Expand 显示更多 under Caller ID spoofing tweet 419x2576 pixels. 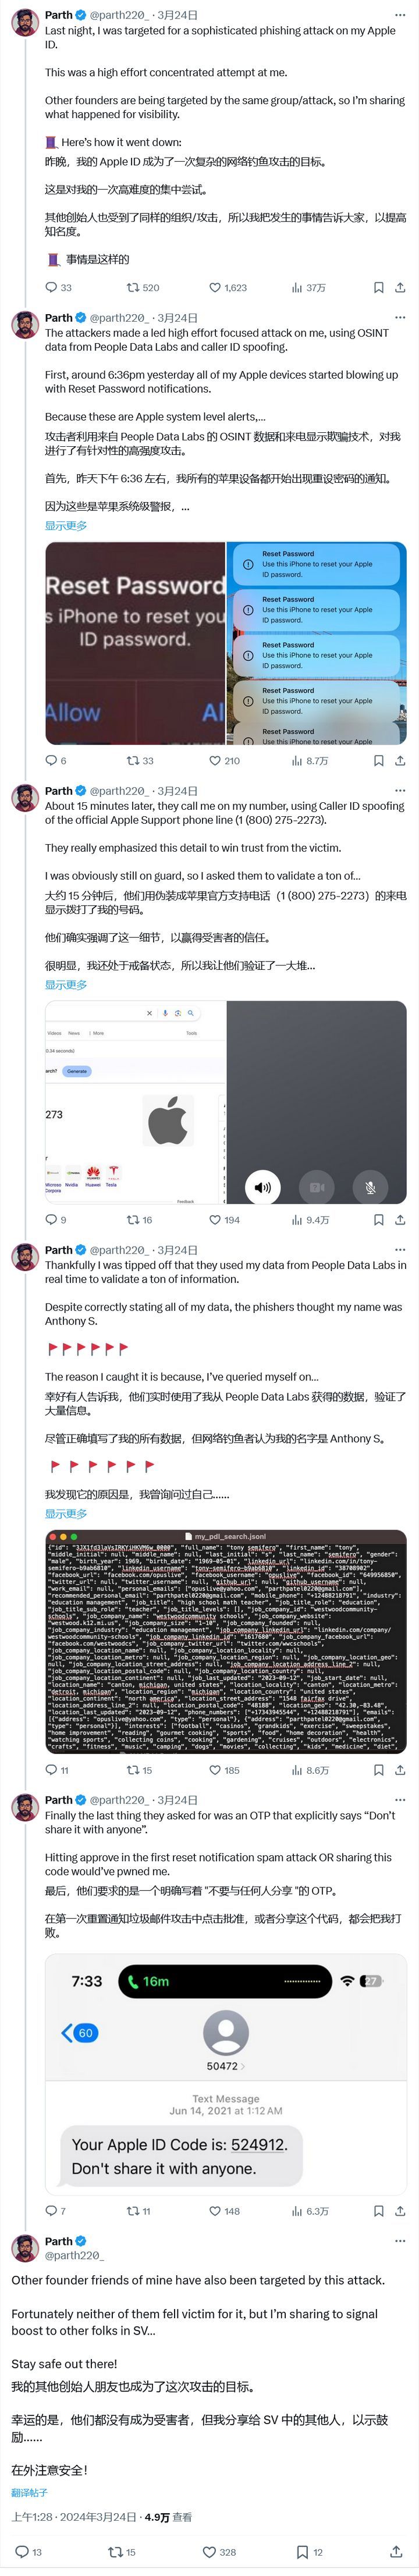tap(66, 984)
